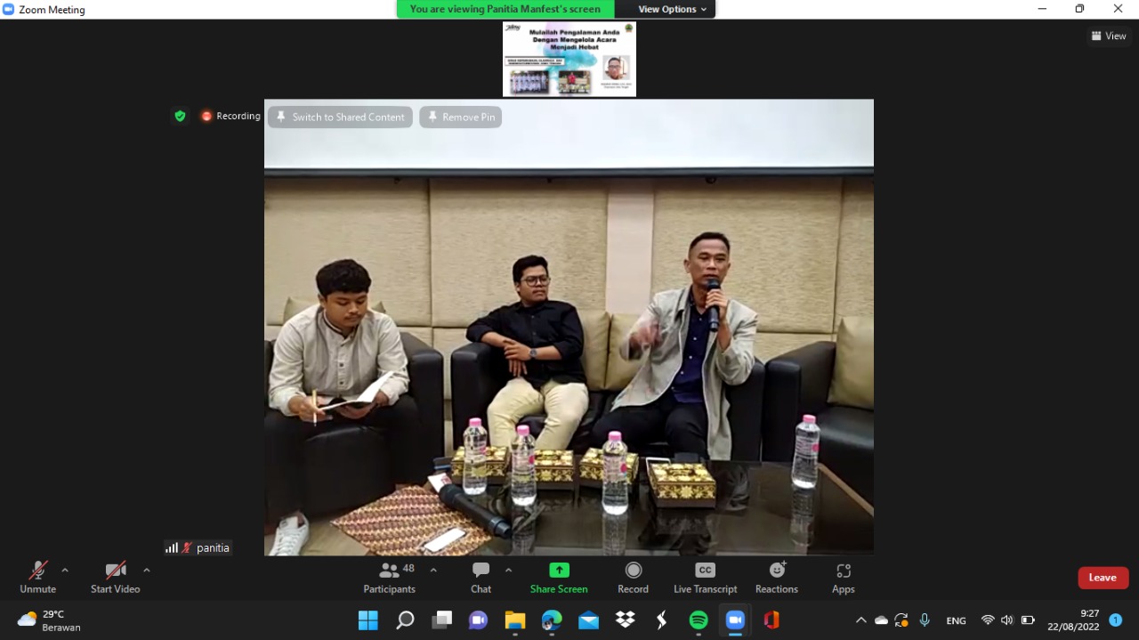The image size is (1139, 640).
Task: Click the pinned speaker video
Action: [x=569, y=327]
